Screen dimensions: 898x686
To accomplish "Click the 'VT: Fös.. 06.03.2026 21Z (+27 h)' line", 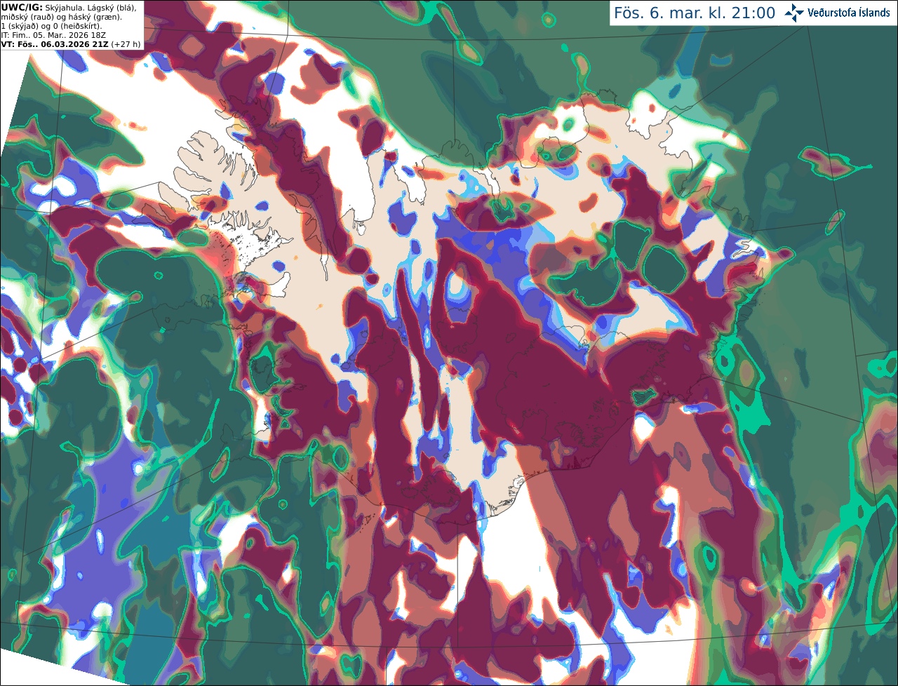I will 71,44.
